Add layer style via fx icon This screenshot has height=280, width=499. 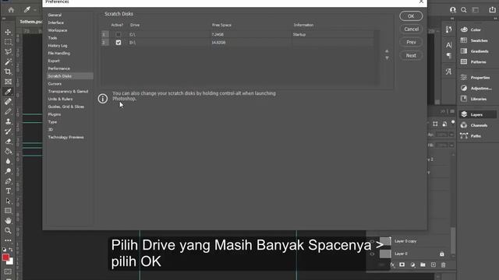[392, 264]
